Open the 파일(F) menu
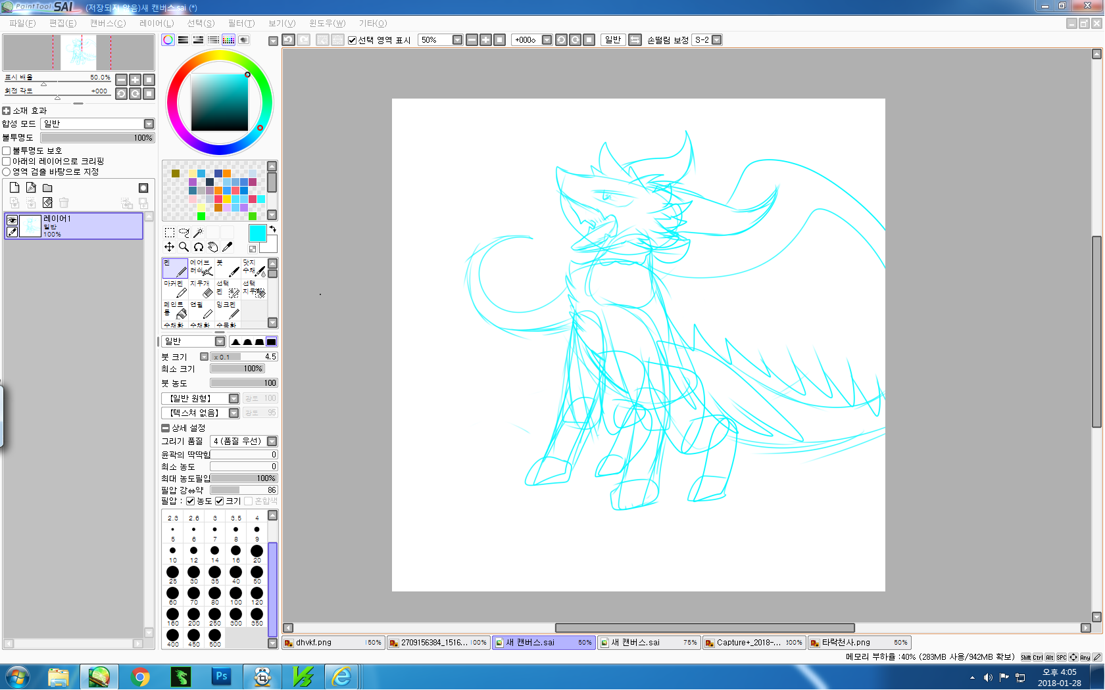Image resolution: width=1105 pixels, height=690 pixels. click(22, 24)
